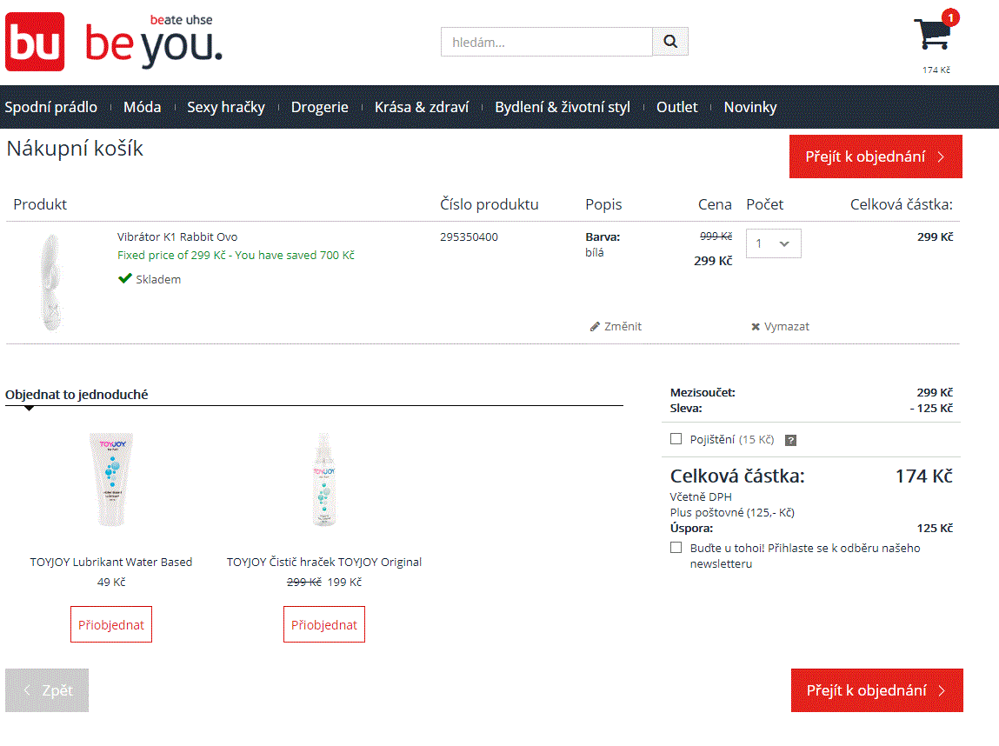
Task: Open the shopping cart icon
Action: point(932,35)
